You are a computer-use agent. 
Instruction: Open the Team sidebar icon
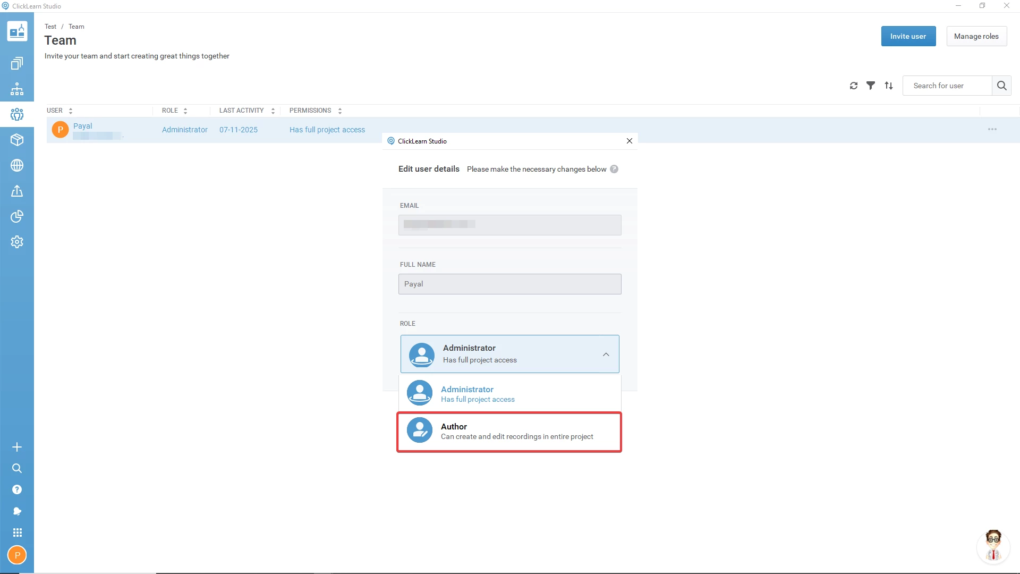pos(17,114)
